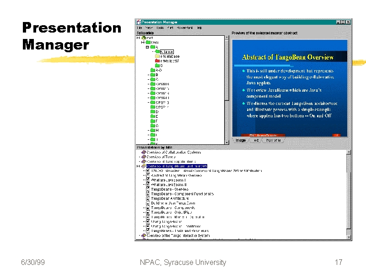366x275 pixels.
Task: Select the "TangoBeans - ObjectPipe" slide title
Action: pos(171,212)
